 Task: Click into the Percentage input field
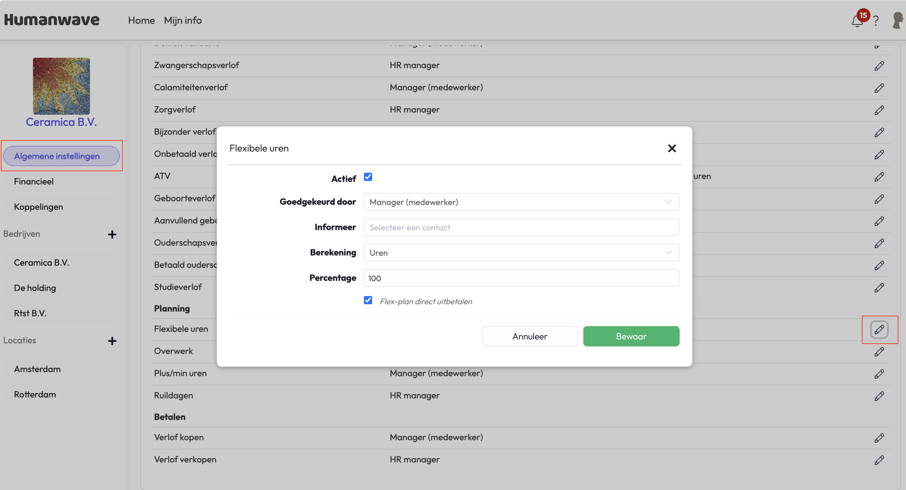tap(521, 278)
